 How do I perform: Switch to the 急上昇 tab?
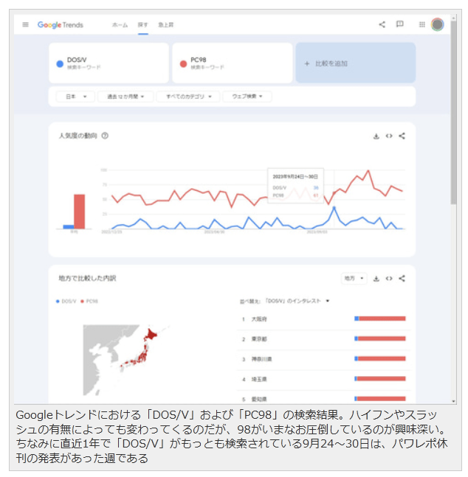165,25
